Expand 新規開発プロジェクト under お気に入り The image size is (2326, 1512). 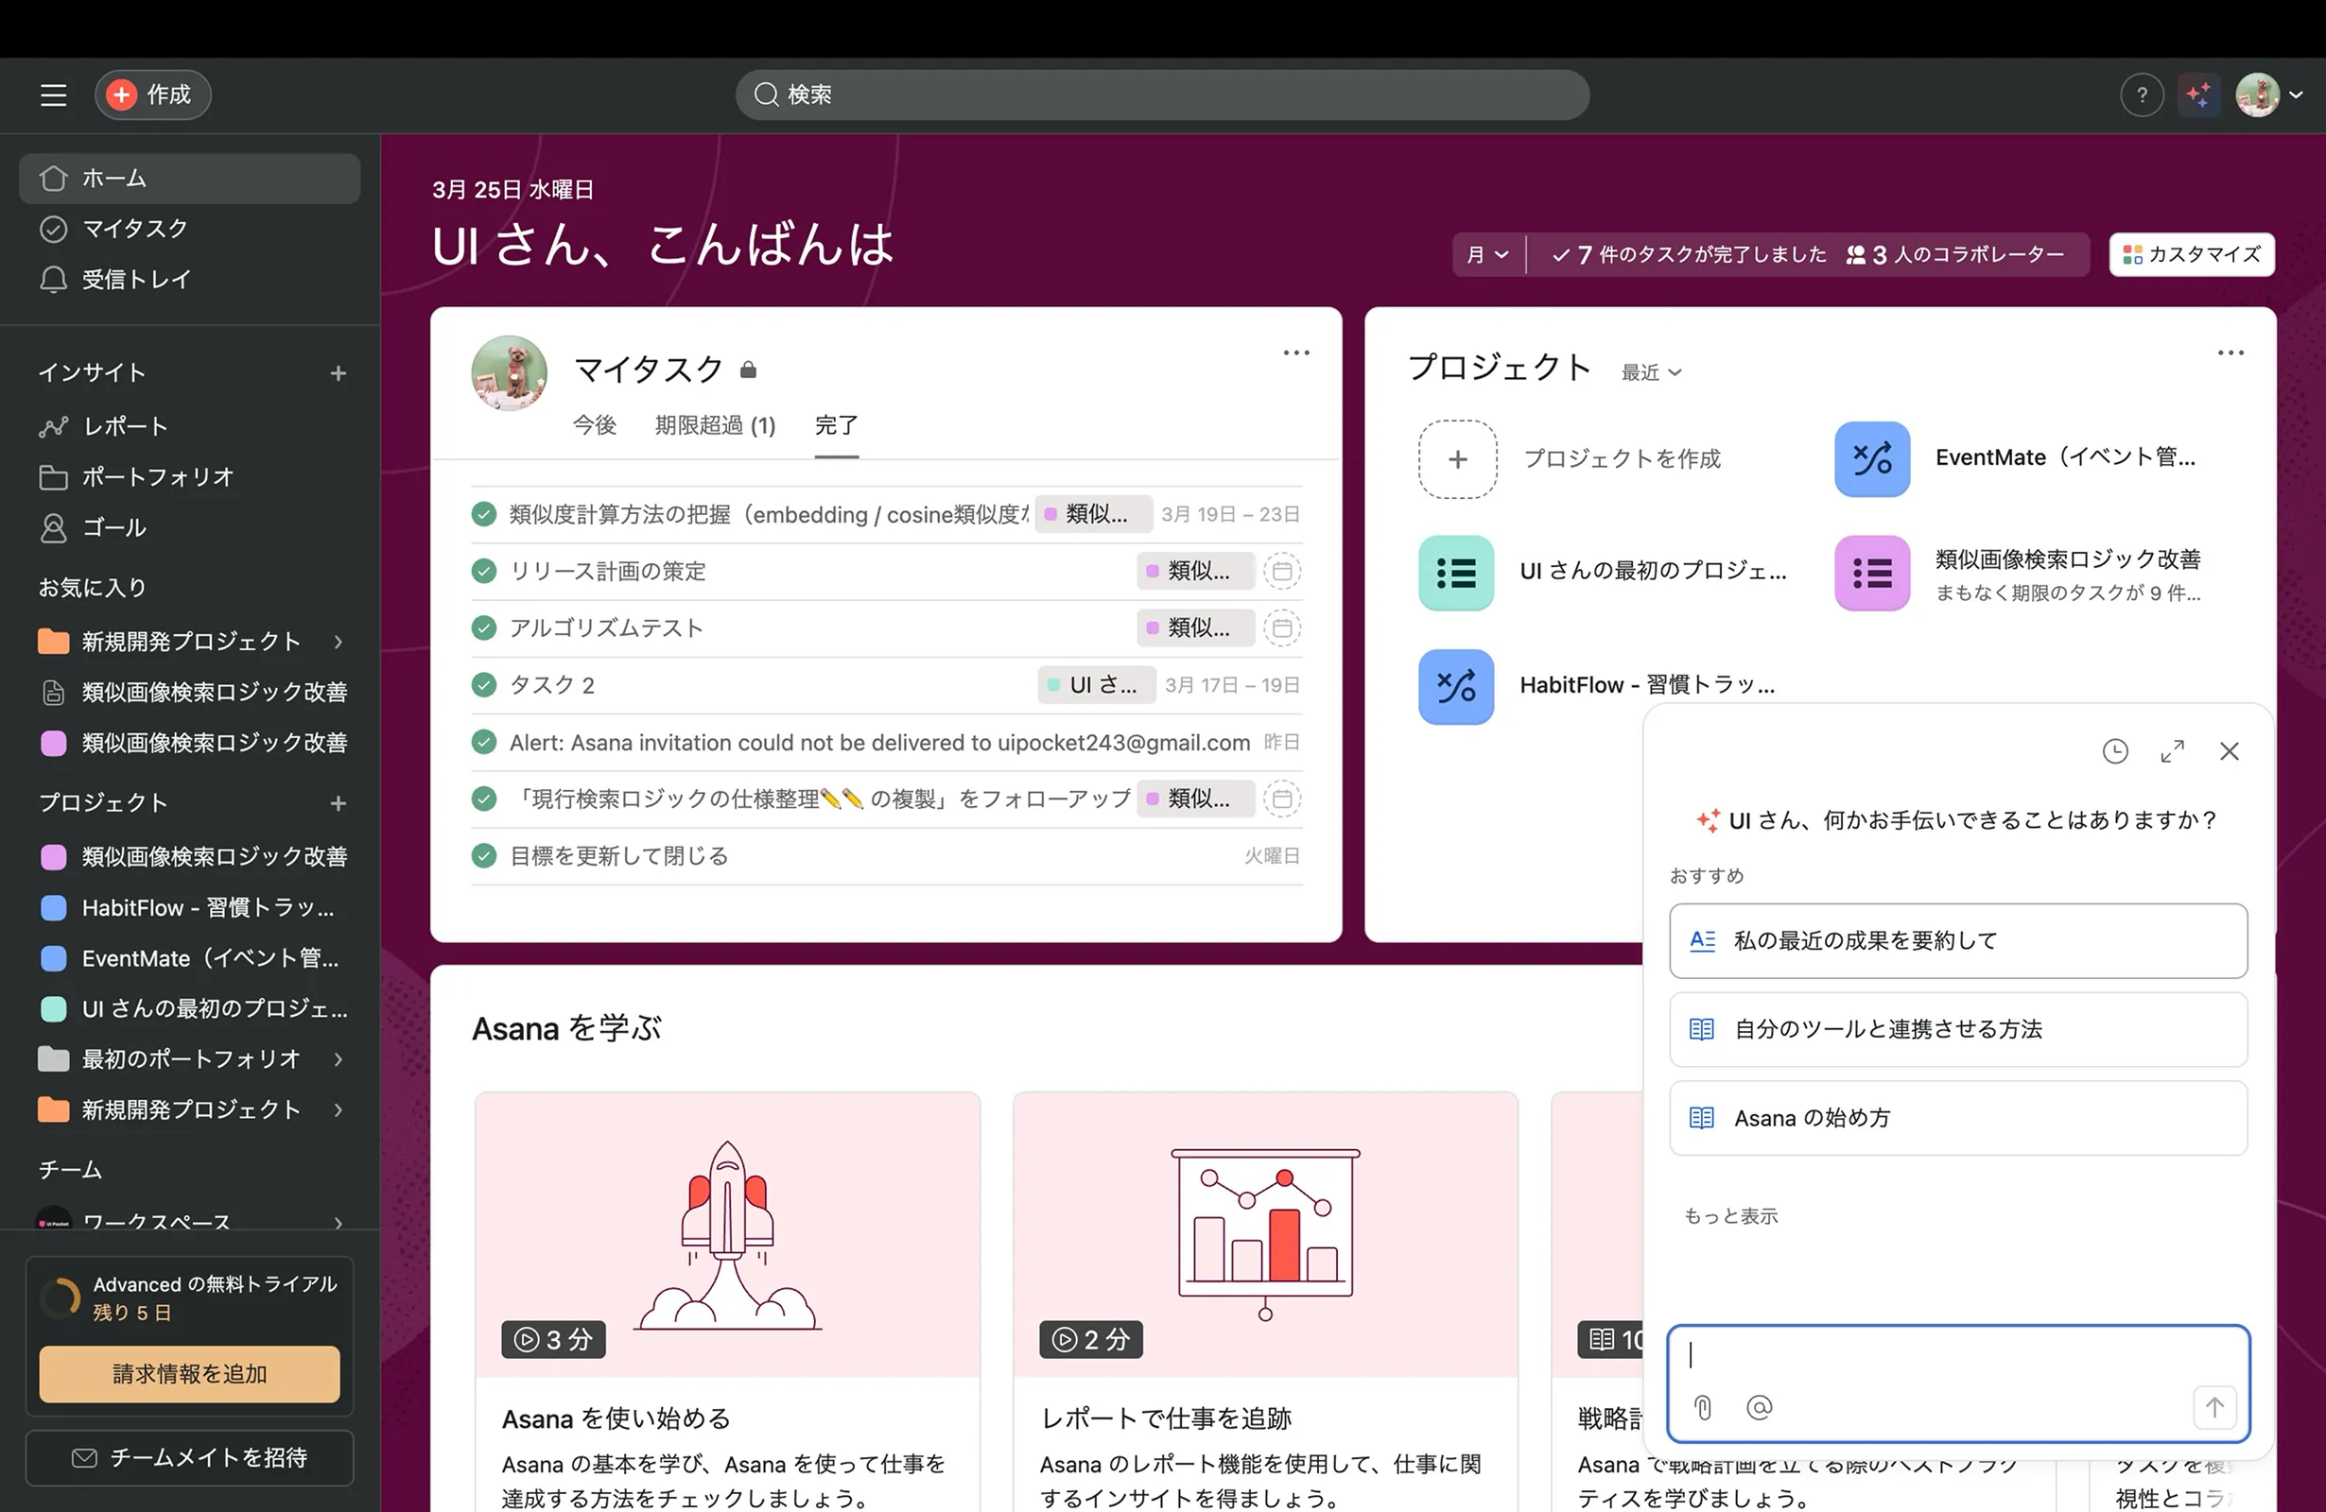[338, 642]
